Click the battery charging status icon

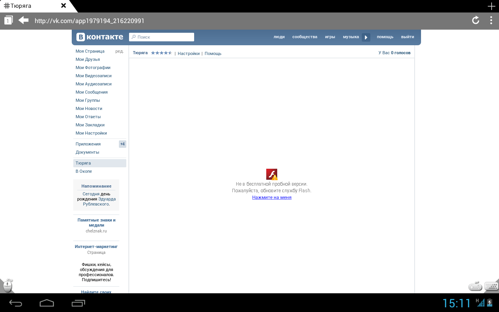point(490,302)
